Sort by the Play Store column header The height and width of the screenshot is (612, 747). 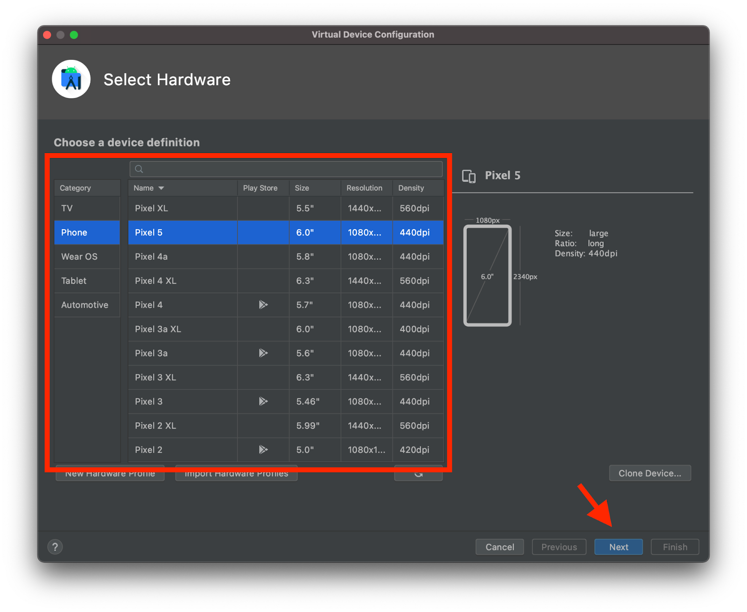point(263,188)
